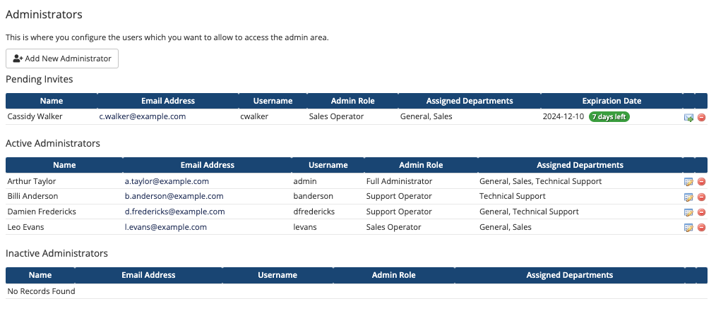The width and height of the screenshot is (716, 318).
Task: Open b.anderson@example.com email link
Action: tap(174, 196)
